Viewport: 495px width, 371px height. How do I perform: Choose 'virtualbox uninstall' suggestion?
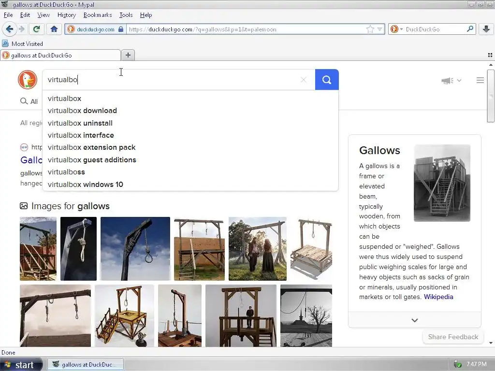point(190,123)
